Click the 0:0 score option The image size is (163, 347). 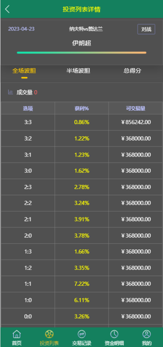click(82, 316)
